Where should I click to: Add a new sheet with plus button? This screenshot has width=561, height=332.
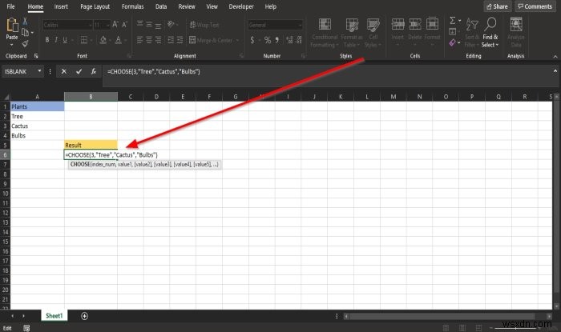click(84, 316)
